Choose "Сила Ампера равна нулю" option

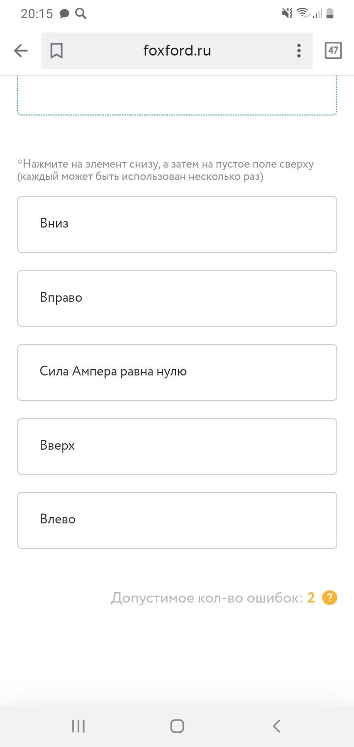point(177,372)
